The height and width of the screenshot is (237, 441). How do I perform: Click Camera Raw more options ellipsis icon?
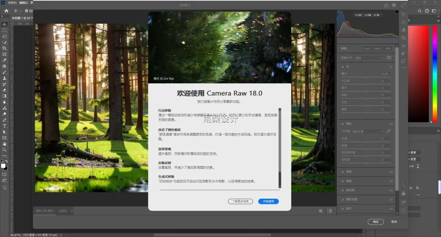[x=403, y=68]
